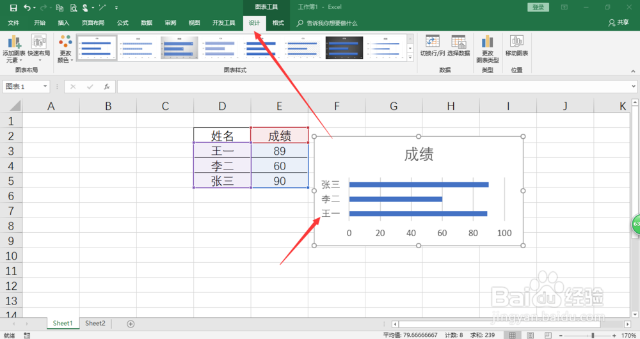Switch to the 格式 chart tools tab
The width and height of the screenshot is (640, 339).
pos(278,23)
